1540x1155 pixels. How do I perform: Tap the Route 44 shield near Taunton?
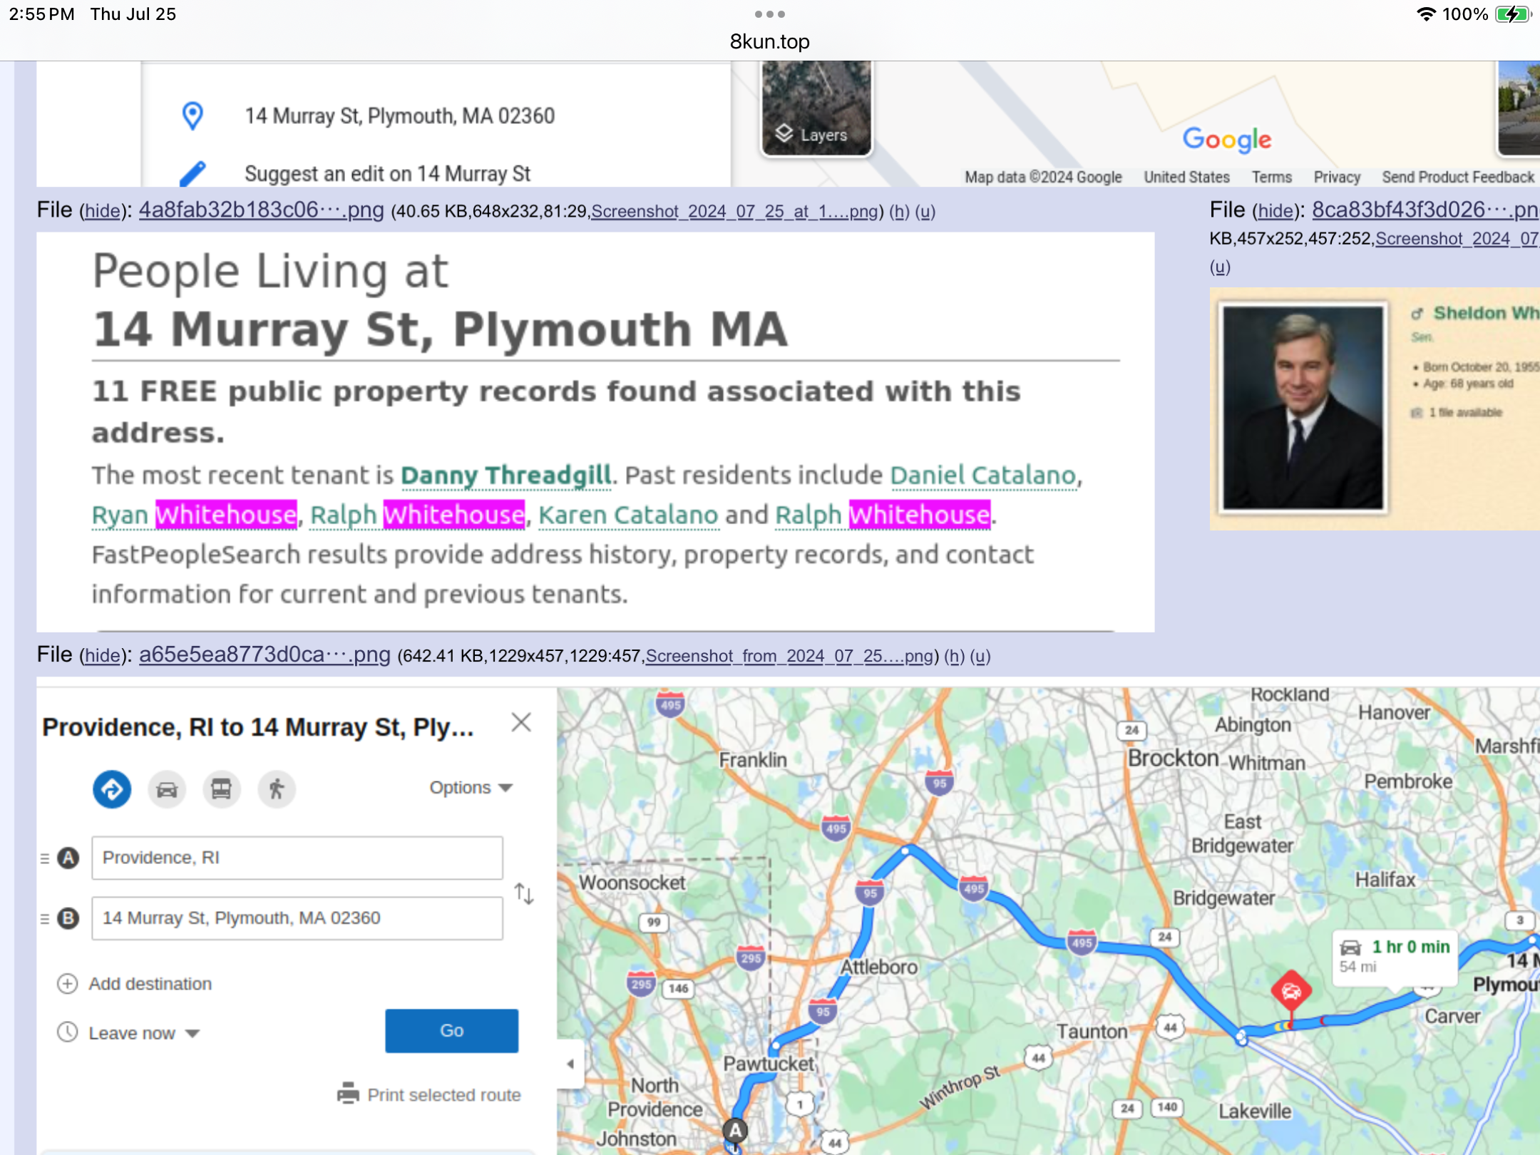point(1171,1027)
